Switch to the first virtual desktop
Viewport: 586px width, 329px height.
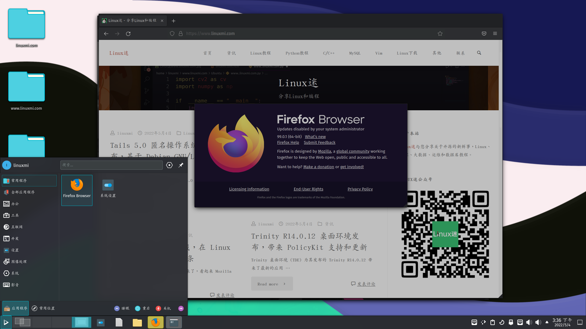pos(22,322)
